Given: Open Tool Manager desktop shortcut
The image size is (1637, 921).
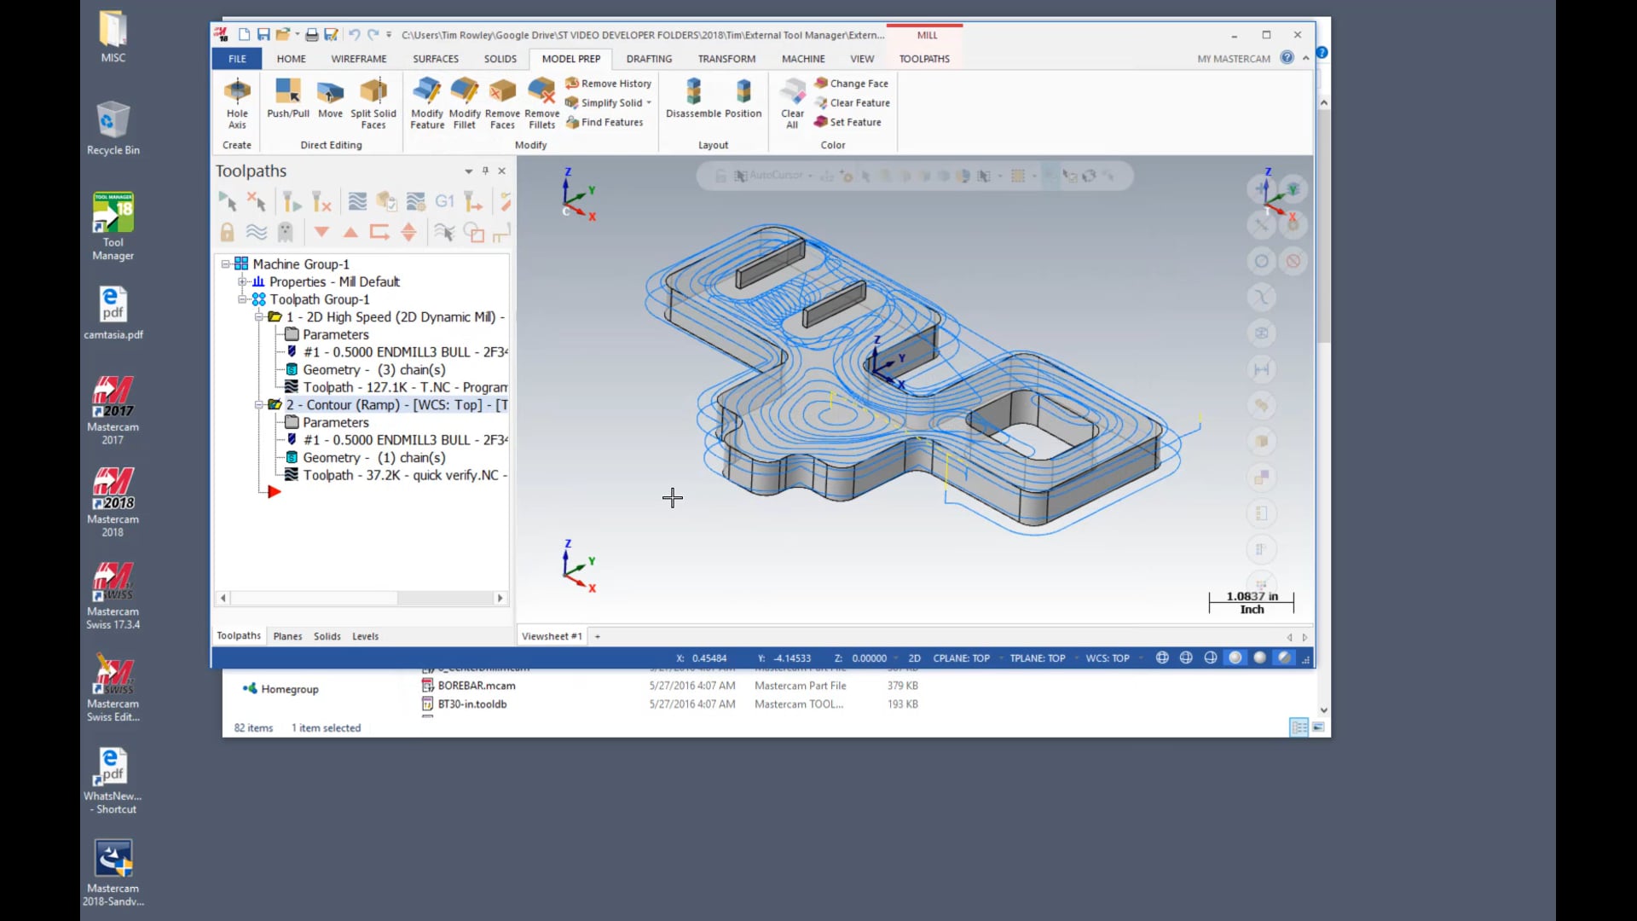Looking at the screenshot, I should point(113,226).
